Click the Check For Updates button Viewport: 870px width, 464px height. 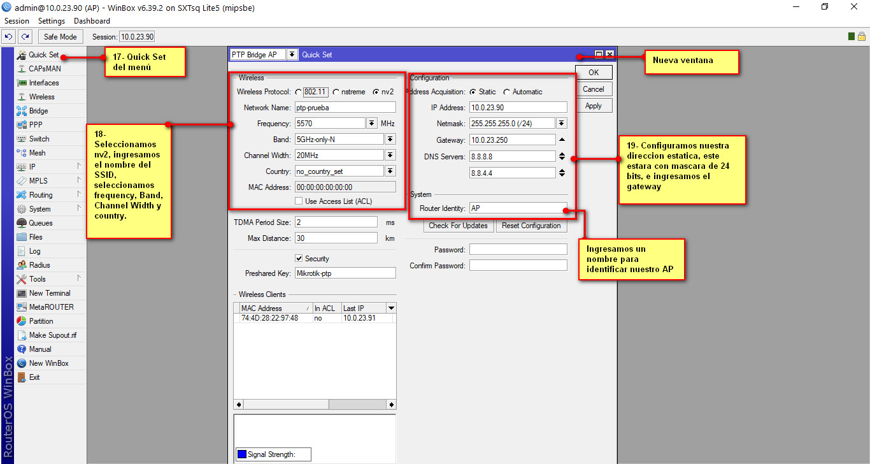pyautogui.click(x=458, y=226)
